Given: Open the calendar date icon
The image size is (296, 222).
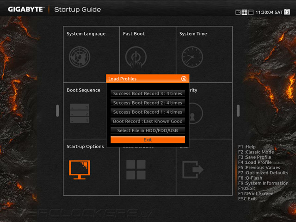Looking at the screenshot, I should point(287,12).
